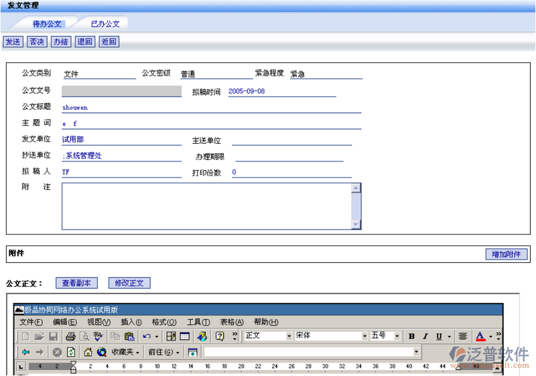Click the Print icon in editor toolbar
Viewport: 536px width, 376px height.
[70, 337]
